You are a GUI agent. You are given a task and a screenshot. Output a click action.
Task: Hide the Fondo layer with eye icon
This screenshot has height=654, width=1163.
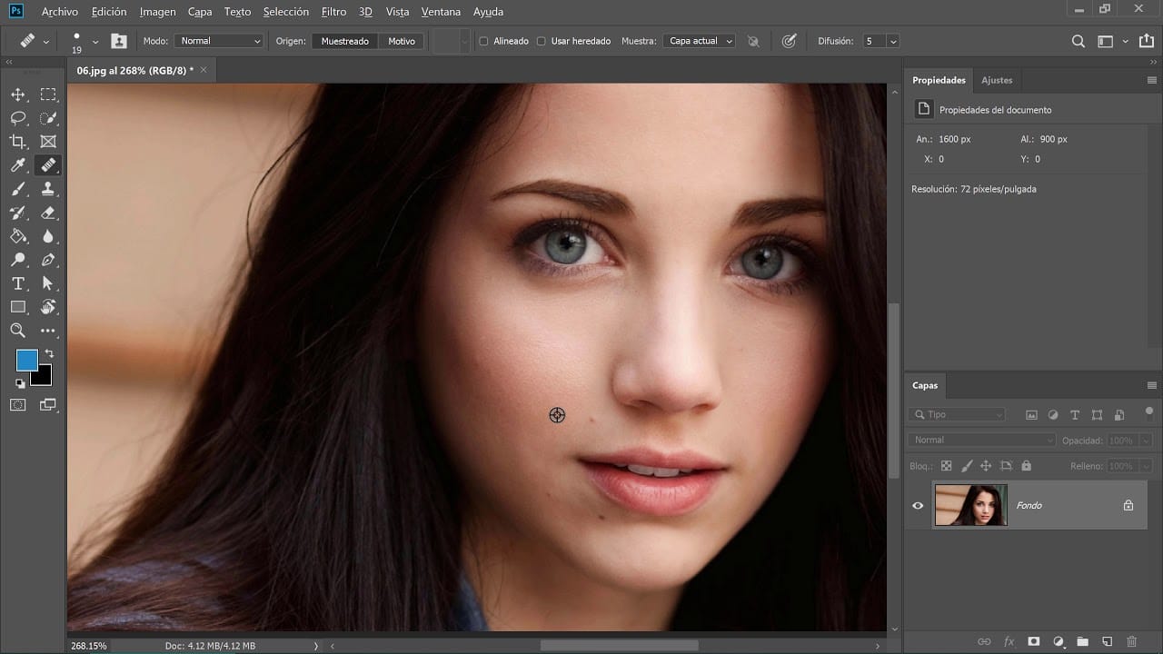[x=918, y=506]
